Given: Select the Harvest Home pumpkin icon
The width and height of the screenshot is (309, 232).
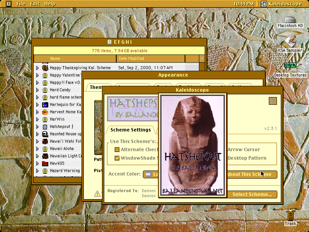Looking at the screenshot, I should [x=45, y=112].
